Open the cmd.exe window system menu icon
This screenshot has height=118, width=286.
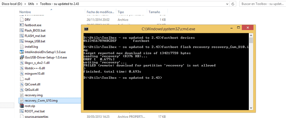pyautogui.click(x=86, y=29)
